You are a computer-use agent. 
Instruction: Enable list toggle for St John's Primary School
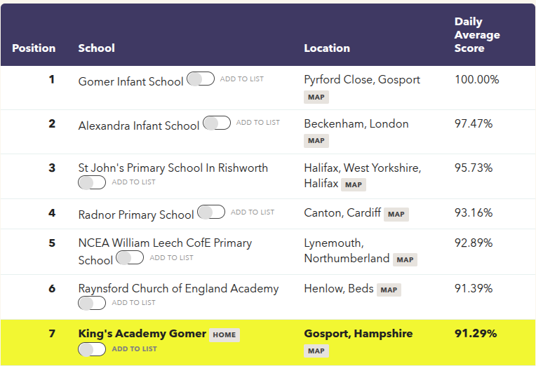click(x=92, y=182)
